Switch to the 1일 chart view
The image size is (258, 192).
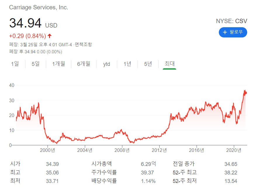pyautogui.click(x=15, y=64)
